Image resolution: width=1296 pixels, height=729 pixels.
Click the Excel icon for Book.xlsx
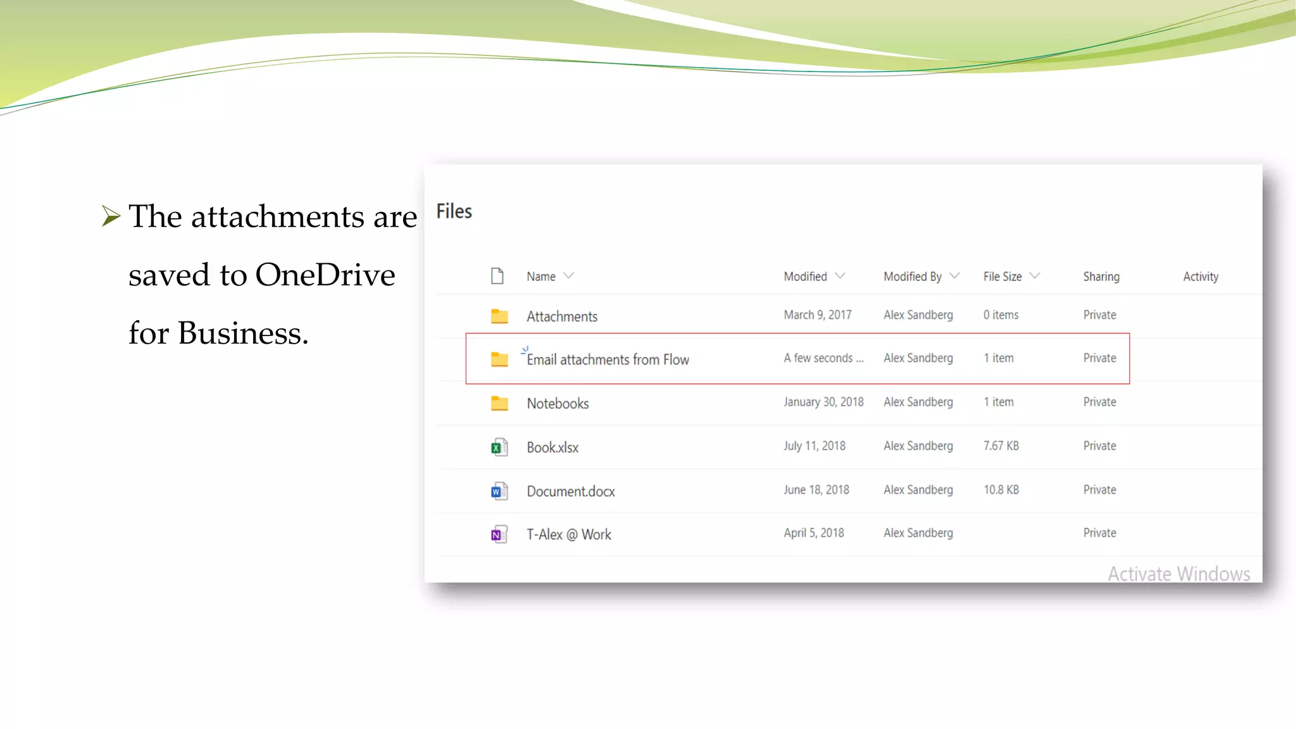[499, 447]
